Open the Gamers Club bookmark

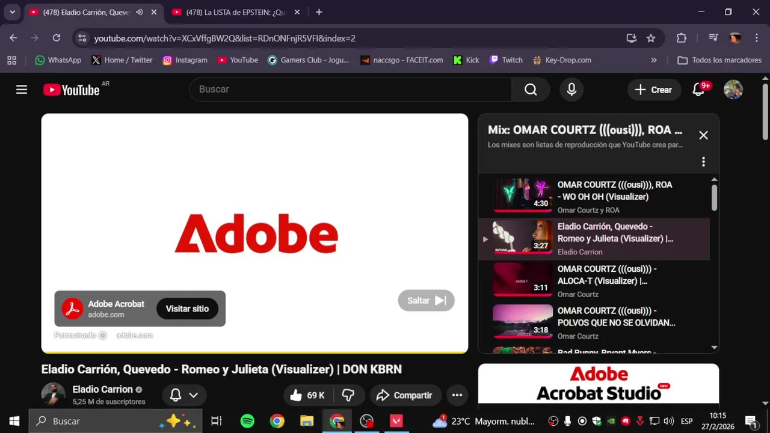point(309,60)
